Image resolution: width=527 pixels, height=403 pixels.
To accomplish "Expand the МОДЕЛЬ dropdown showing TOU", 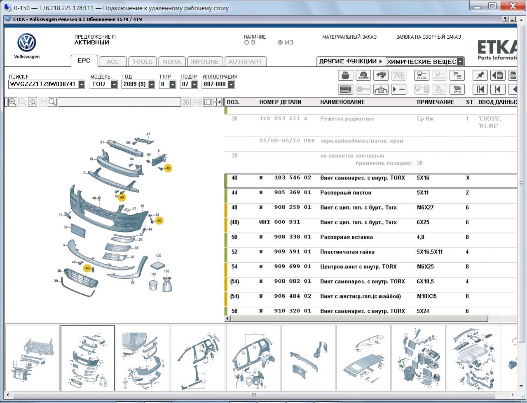I will coord(114,84).
